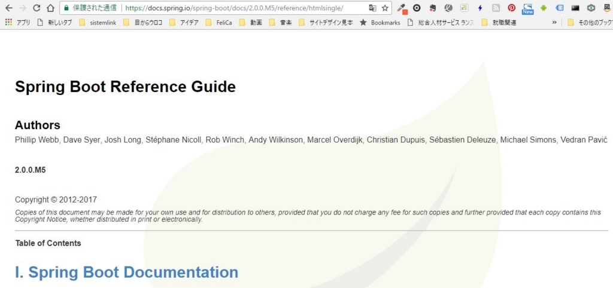This screenshot has width=613, height=288.
Task: Click the blue lightning bolt extension
Action: (480, 8)
